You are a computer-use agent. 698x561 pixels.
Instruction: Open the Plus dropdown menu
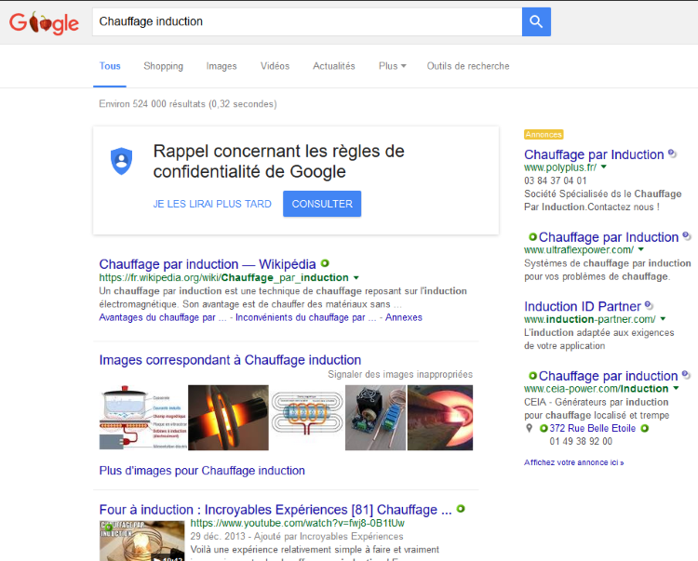pyautogui.click(x=392, y=66)
